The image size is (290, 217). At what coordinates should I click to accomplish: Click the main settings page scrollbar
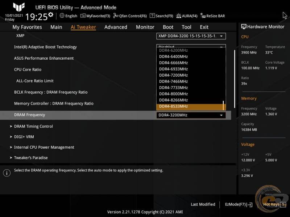click(x=235, y=79)
